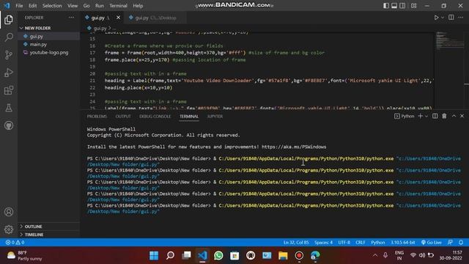
Task: Open the editor's More Actions ellipsis
Action: point(461,18)
